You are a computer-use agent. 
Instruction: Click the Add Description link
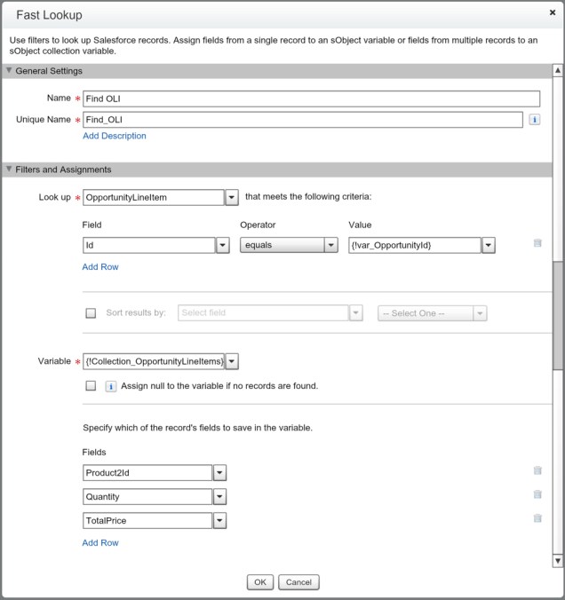click(x=115, y=136)
